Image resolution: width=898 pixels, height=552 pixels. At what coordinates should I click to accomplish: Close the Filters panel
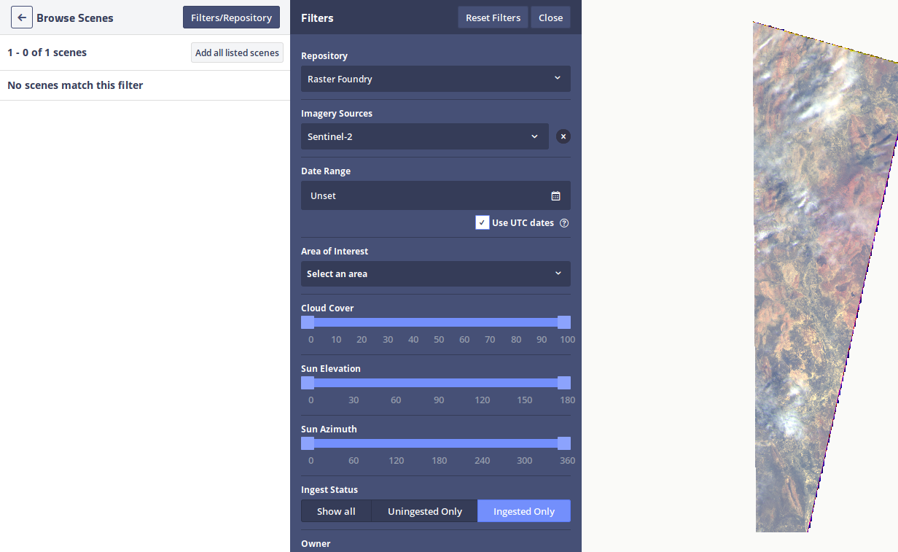pos(550,18)
